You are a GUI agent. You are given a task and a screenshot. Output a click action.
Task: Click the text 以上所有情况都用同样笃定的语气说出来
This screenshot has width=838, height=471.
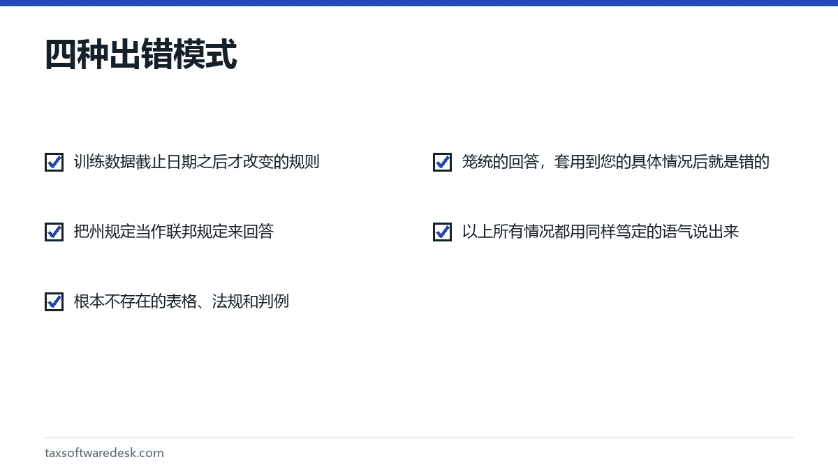pos(600,232)
